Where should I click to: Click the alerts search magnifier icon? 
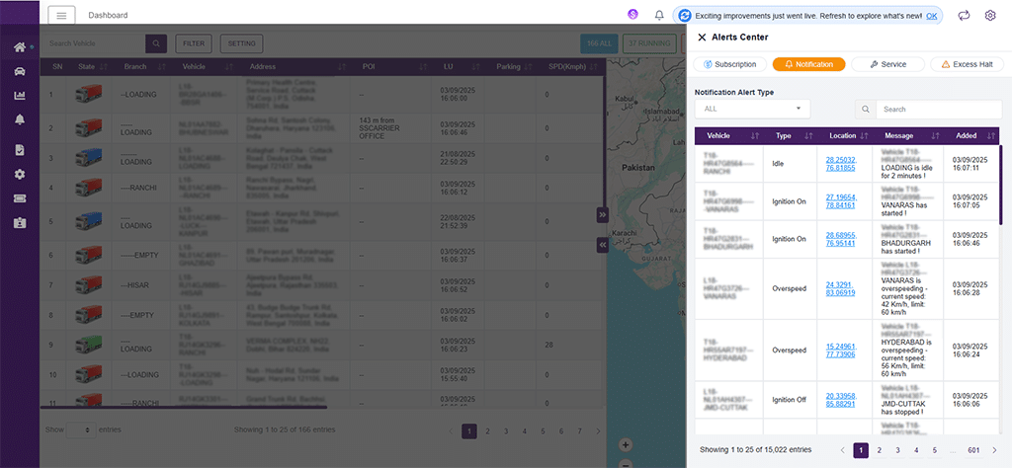click(866, 109)
